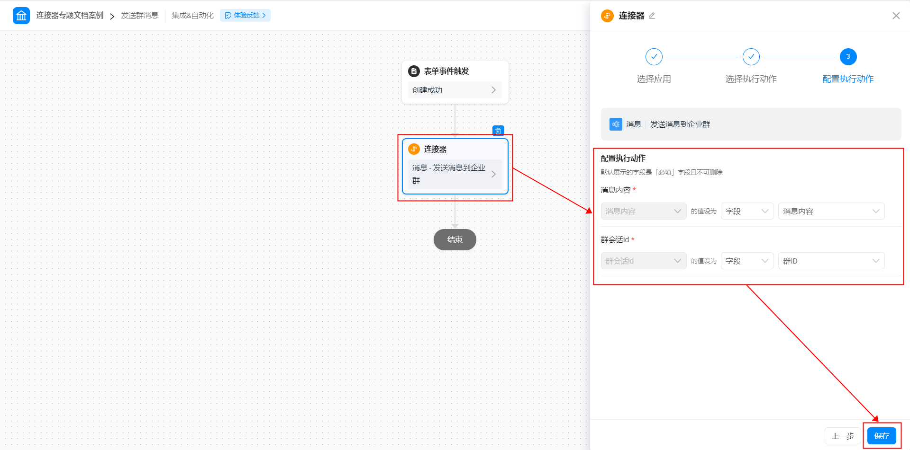The height and width of the screenshot is (450, 910).
Task: Switch to 集成&自动化 tab
Action: tap(192, 16)
